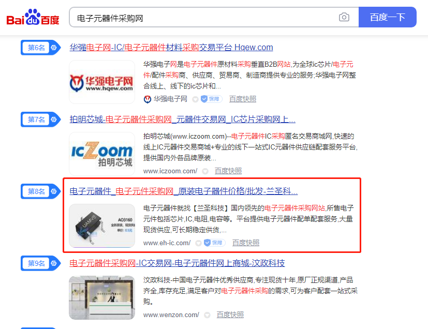Click the camera image search icon

pos(344,17)
